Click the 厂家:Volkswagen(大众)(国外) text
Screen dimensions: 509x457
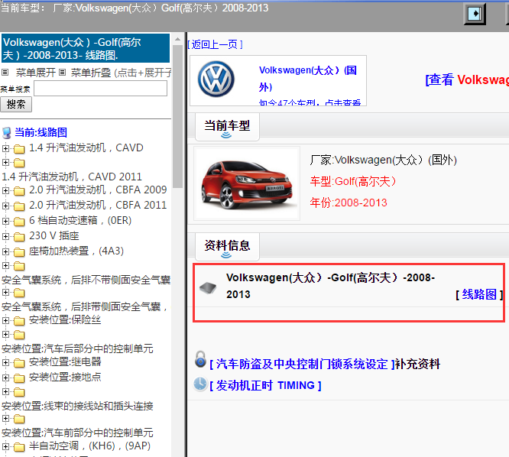(x=384, y=160)
